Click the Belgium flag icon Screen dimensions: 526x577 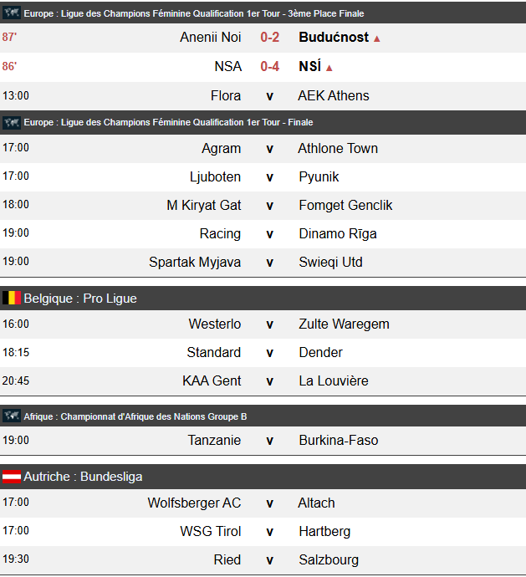click(x=12, y=298)
